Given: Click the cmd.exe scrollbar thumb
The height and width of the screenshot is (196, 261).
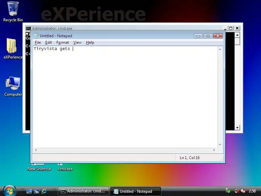Looking at the screenshot, I should coord(237,41).
